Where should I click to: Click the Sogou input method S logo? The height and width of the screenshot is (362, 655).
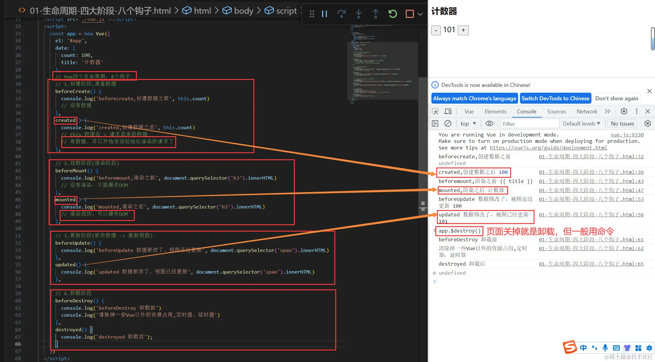point(570,347)
